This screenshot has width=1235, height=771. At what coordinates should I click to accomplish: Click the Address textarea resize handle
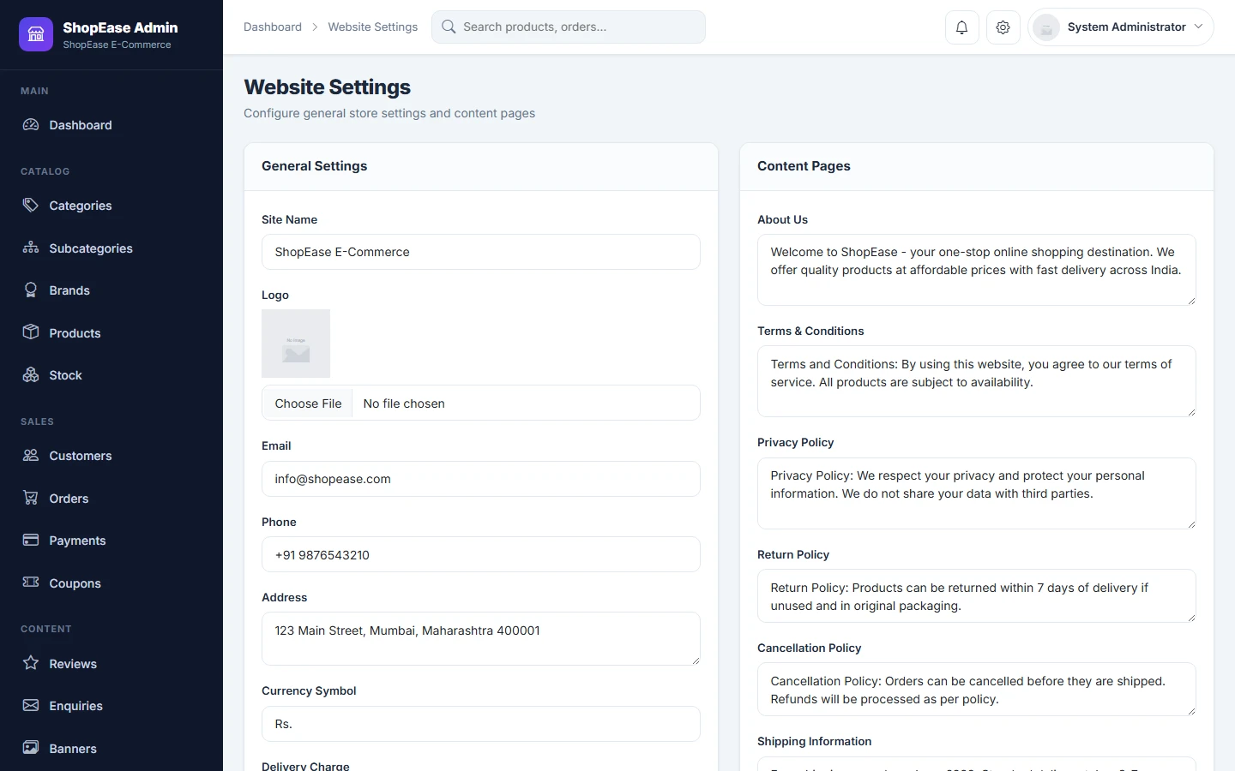696,660
